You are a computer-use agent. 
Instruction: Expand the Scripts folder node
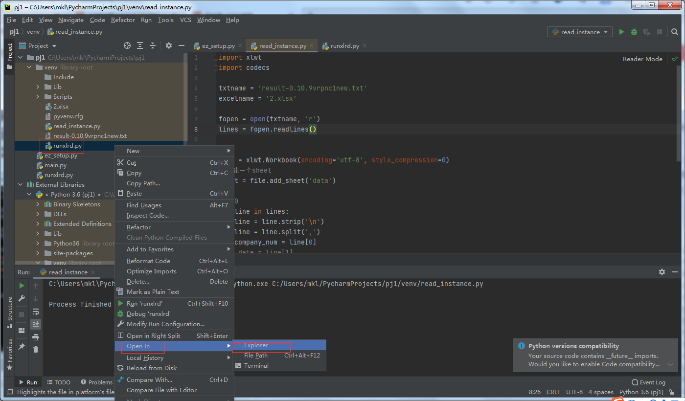coord(38,97)
